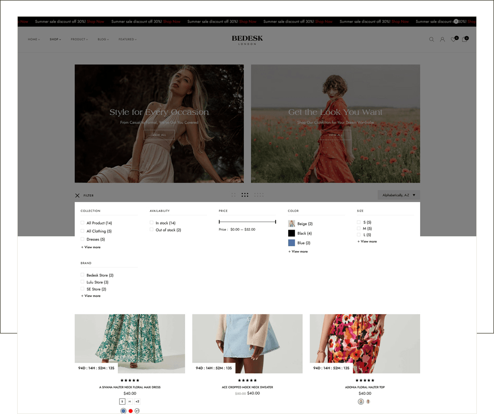
Task: Enable the Out of stock (2) filter
Action: (151, 230)
